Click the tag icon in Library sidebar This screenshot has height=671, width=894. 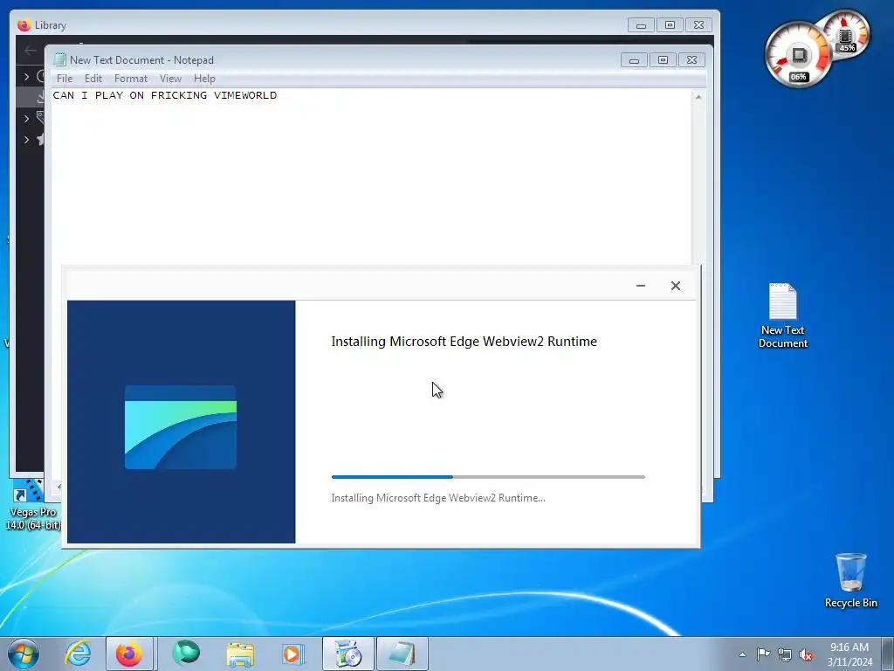point(41,118)
